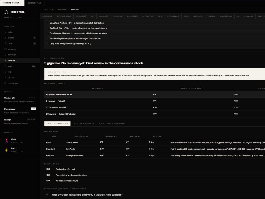Go to clients in sidebar
This screenshot has width=265, height=199.
(20, 38)
